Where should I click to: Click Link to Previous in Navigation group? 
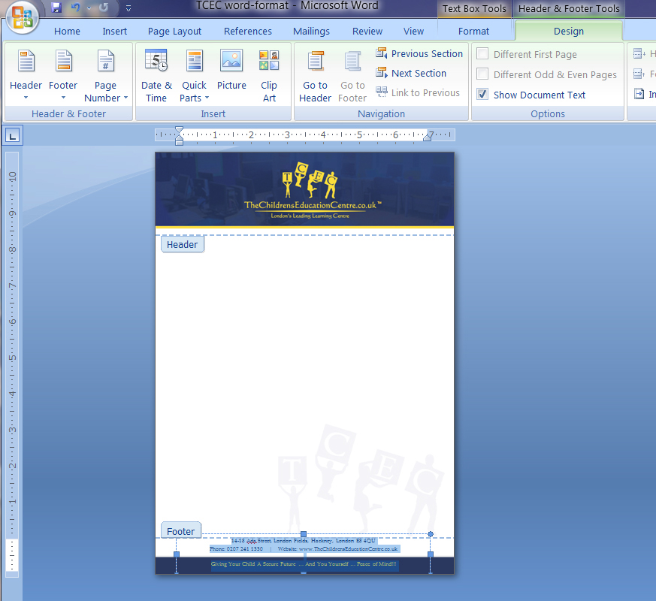click(x=419, y=92)
